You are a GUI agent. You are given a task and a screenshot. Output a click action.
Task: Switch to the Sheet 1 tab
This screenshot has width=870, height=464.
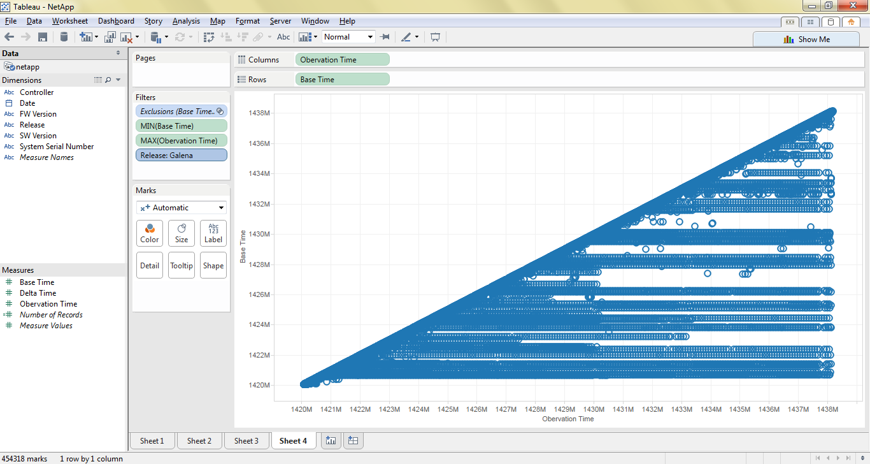[152, 440]
